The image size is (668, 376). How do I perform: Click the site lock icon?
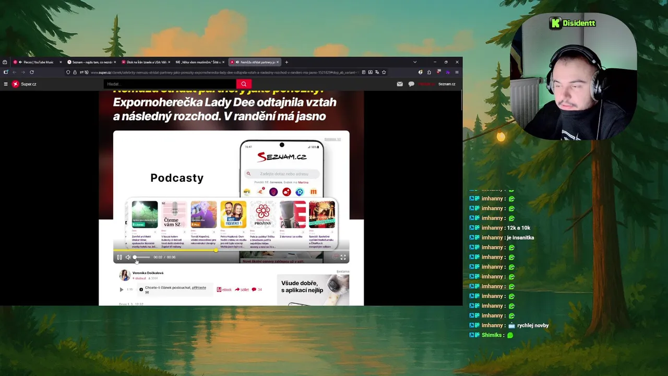(75, 72)
